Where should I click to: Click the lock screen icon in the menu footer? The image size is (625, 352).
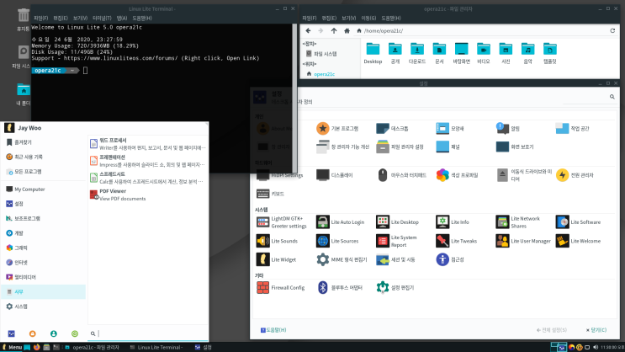coord(32,333)
